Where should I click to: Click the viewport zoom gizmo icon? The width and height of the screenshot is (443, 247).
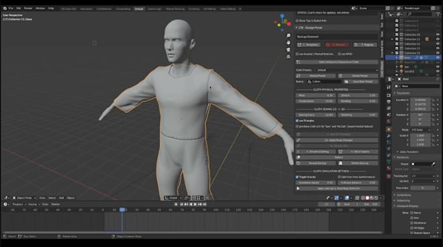coord(288,36)
